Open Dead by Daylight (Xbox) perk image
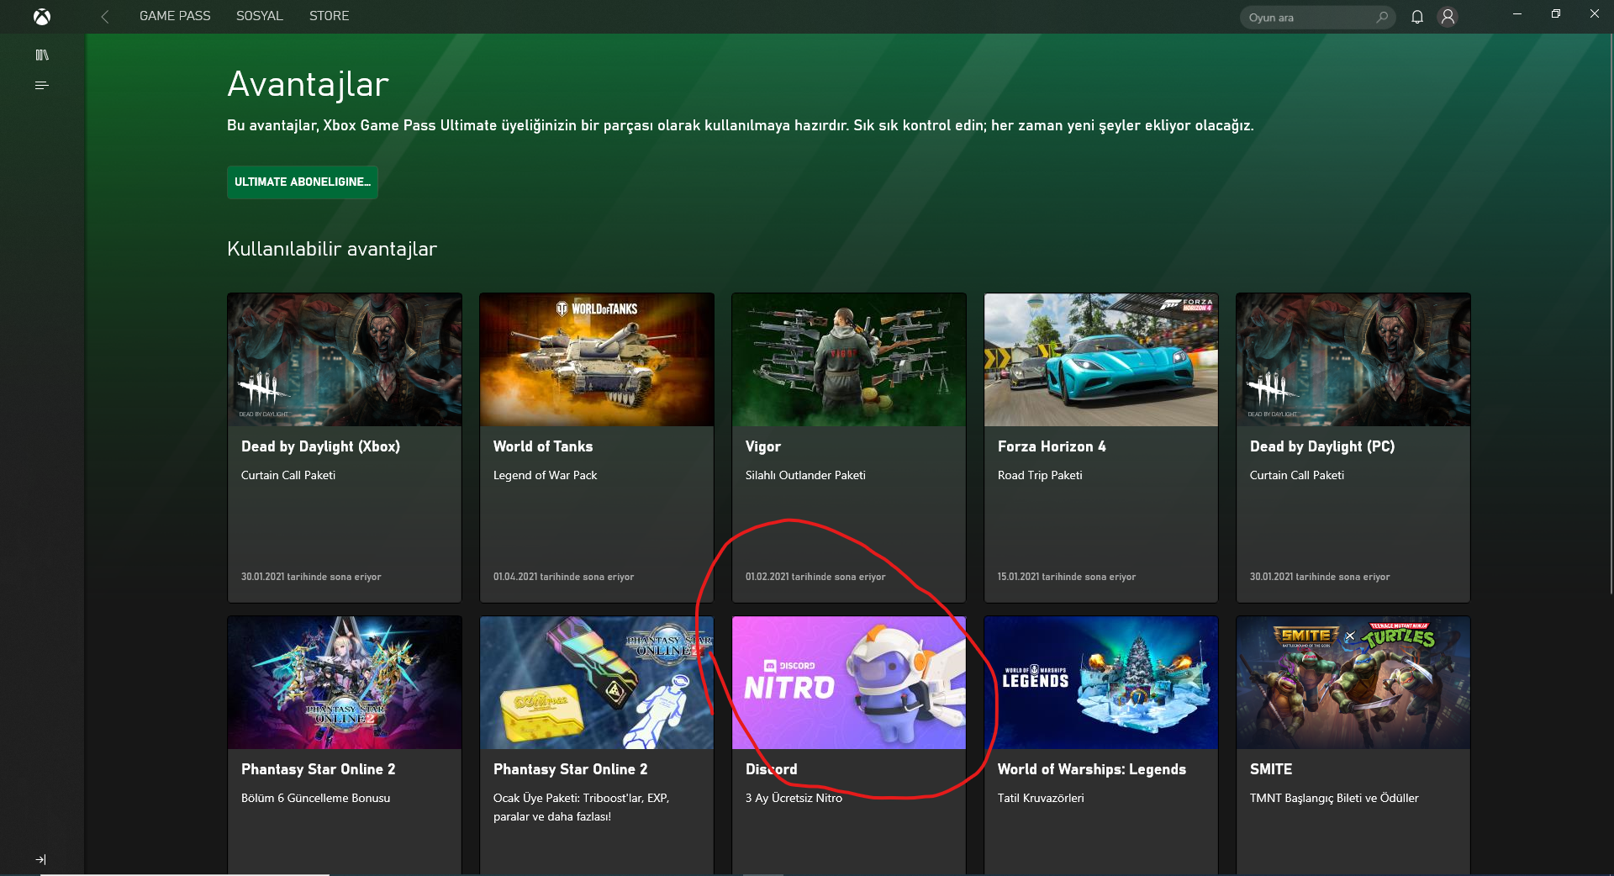 [x=345, y=360]
